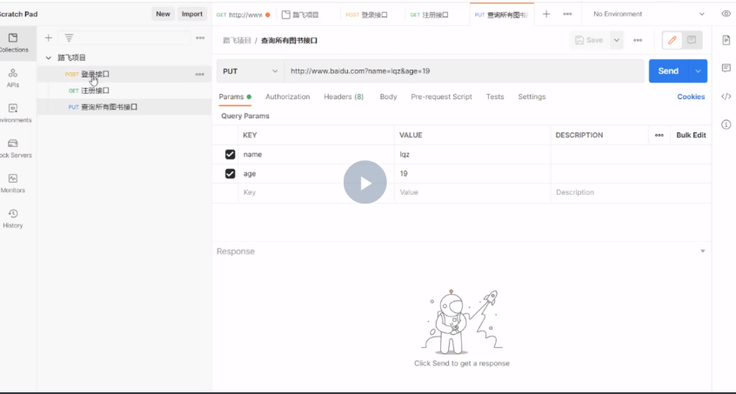Open tab bar more-options ellipsis
Viewport: 736px width, 394px height.
pyautogui.click(x=567, y=14)
